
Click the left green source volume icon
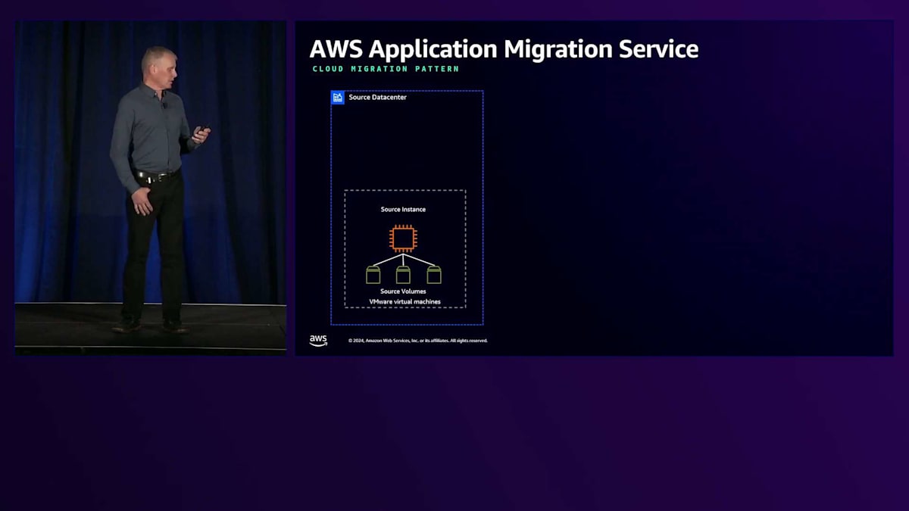(373, 275)
